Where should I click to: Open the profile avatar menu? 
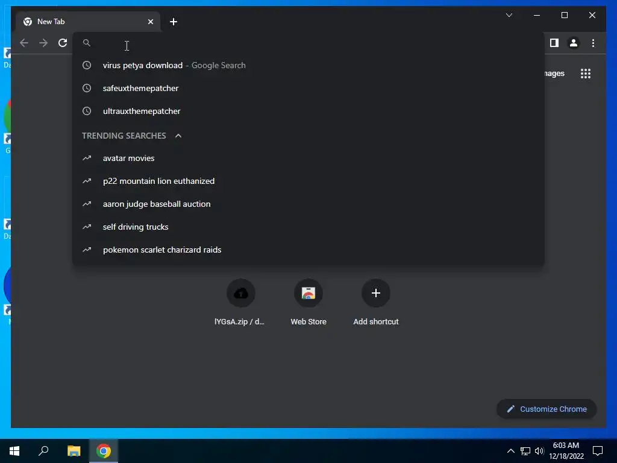coord(574,43)
